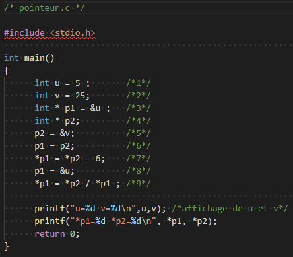This screenshot has width=293, height=257.
Task: Click the "affichage de u et v" comment
Action: (x=230, y=209)
